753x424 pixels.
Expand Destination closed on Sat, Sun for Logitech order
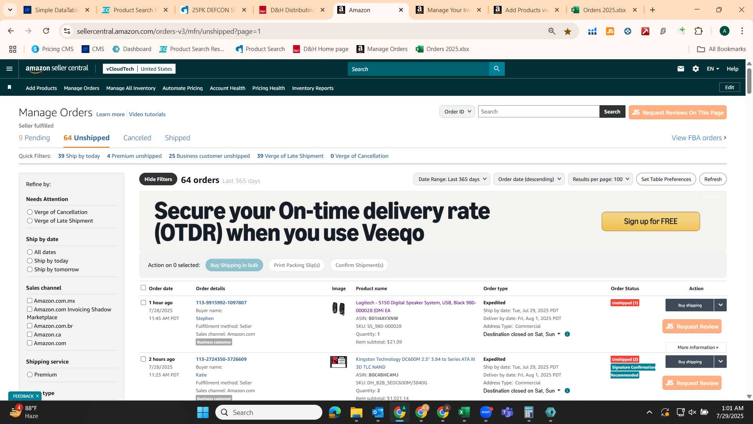coord(522,334)
